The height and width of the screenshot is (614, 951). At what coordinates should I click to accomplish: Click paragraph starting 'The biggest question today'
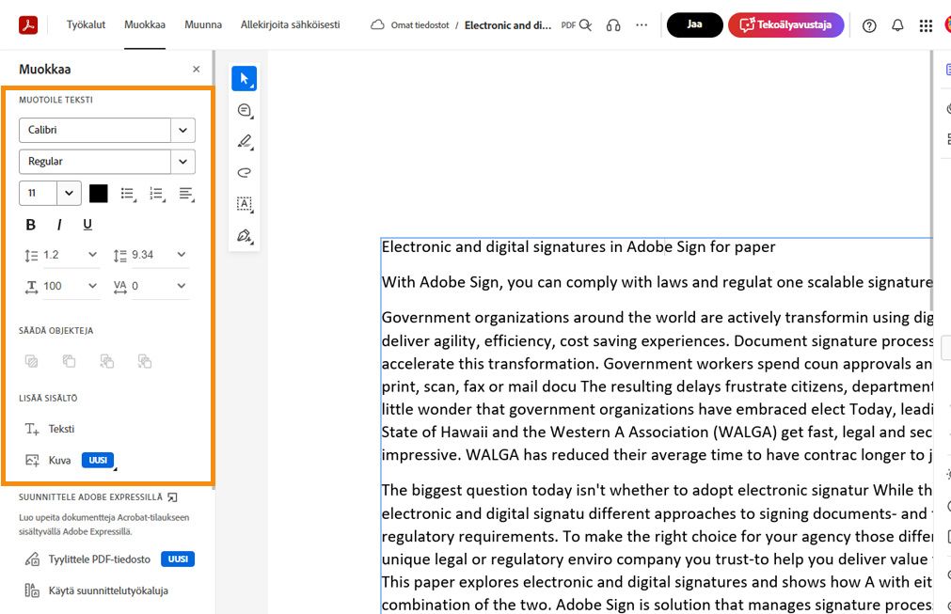[657, 547]
